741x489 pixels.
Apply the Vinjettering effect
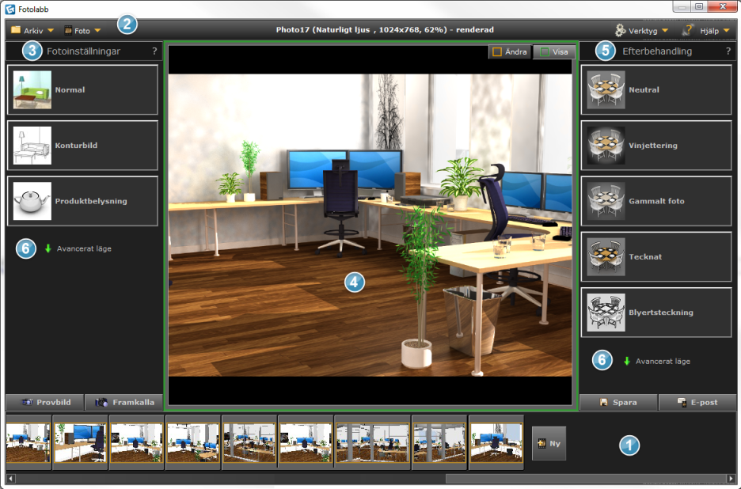coord(655,146)
